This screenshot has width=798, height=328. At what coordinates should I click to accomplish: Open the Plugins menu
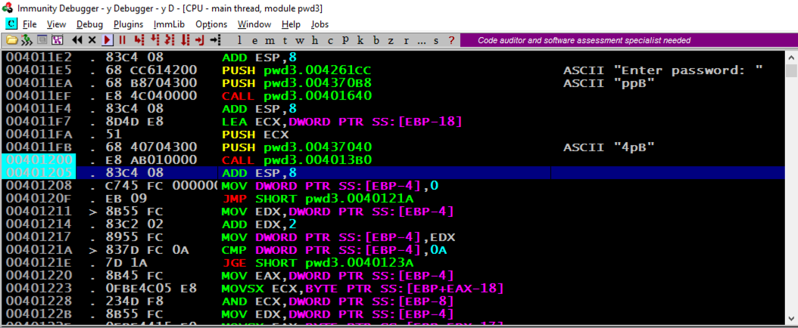128,24
